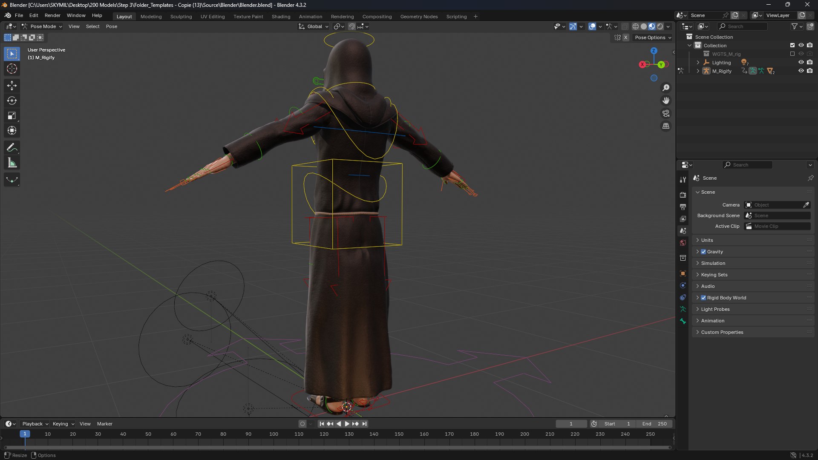Toggle camera view icon in viewport
818x460 pixels.
pos(665,113)
